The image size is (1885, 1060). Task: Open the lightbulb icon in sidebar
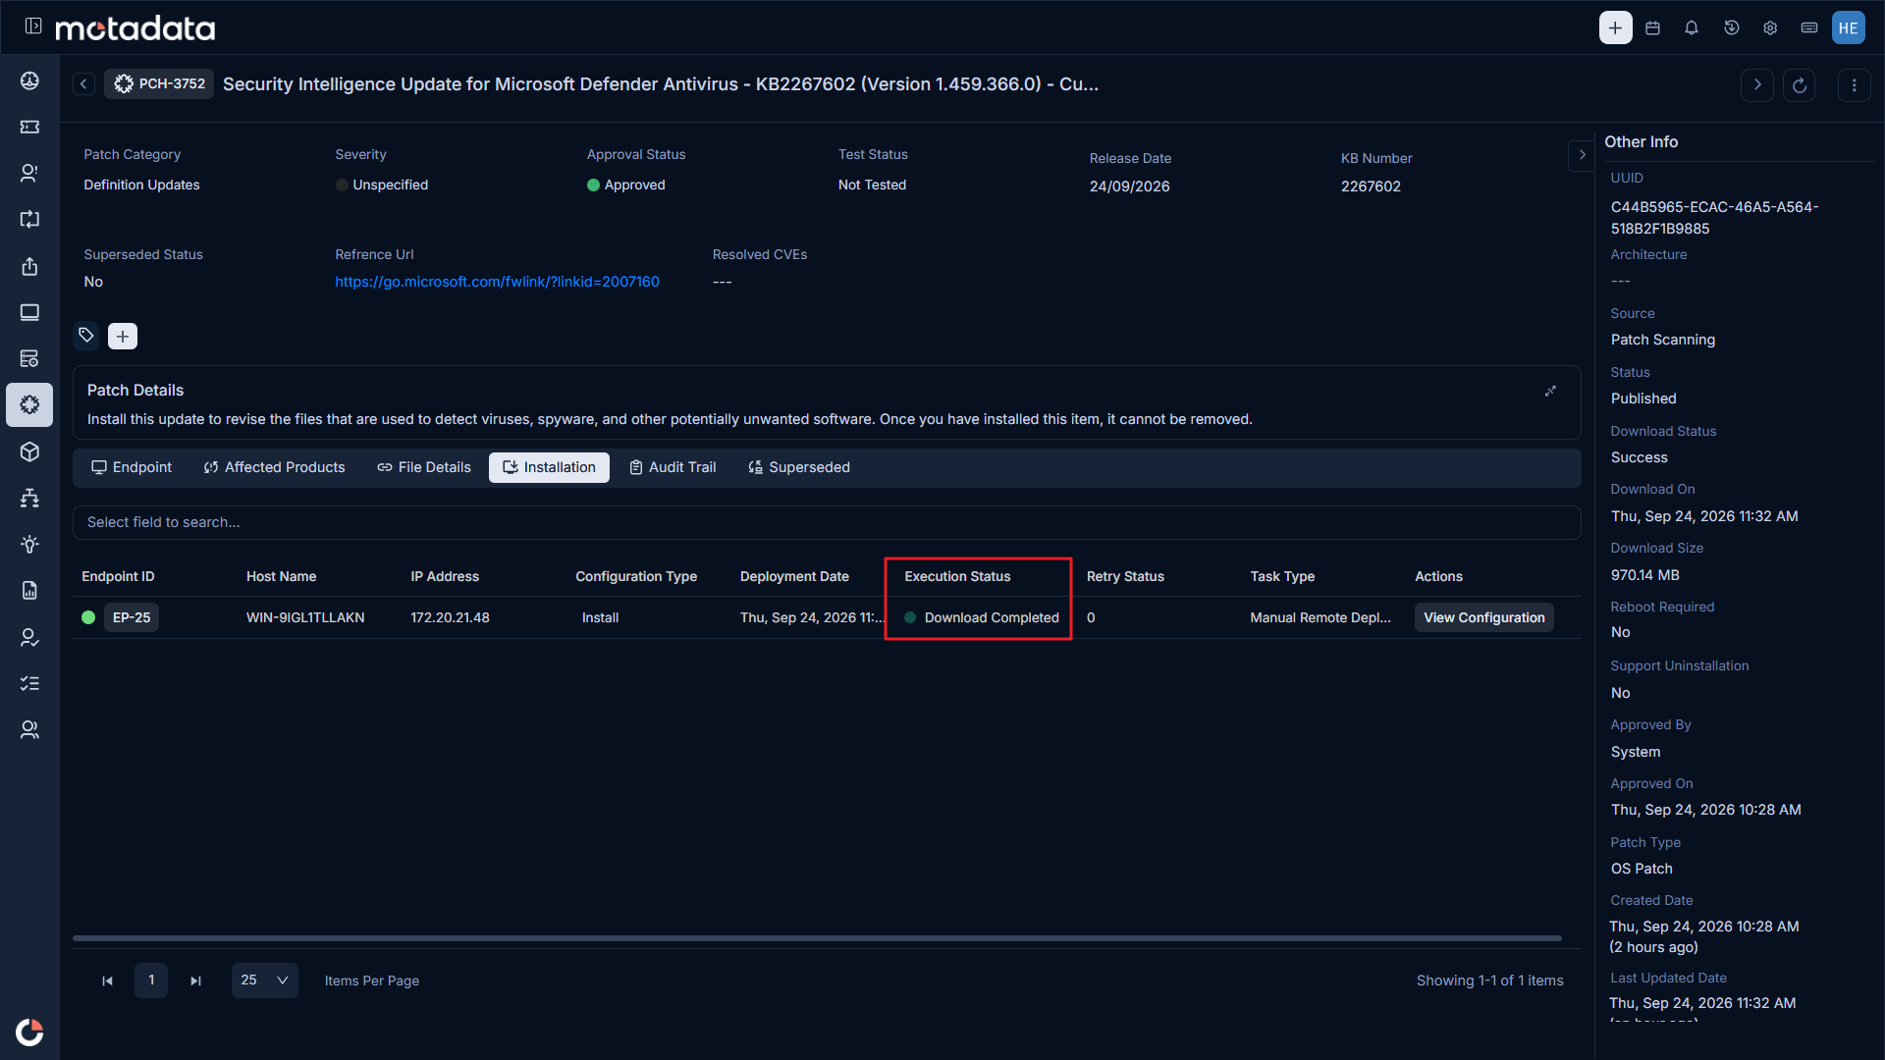click(29, 545)
